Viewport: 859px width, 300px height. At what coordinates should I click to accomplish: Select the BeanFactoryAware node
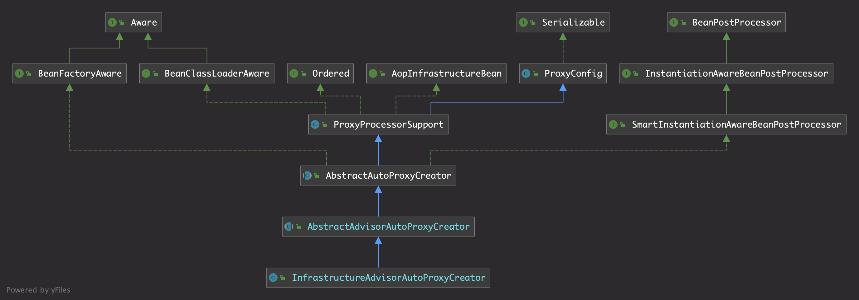click(69, 73)
